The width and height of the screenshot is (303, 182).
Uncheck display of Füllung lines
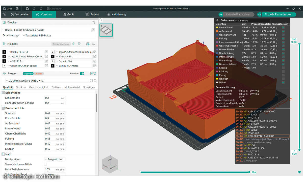(283, 39)
